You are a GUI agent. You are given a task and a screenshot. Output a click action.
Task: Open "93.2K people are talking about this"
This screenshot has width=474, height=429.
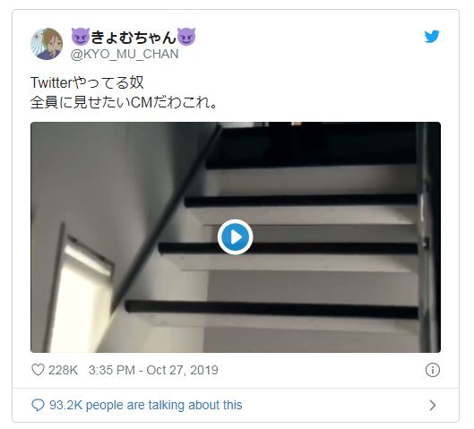coord(146,405)
